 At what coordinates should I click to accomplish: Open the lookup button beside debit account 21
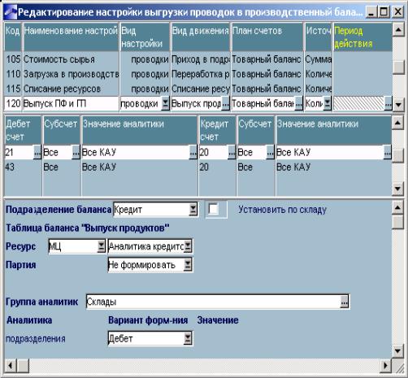[37, 153]
